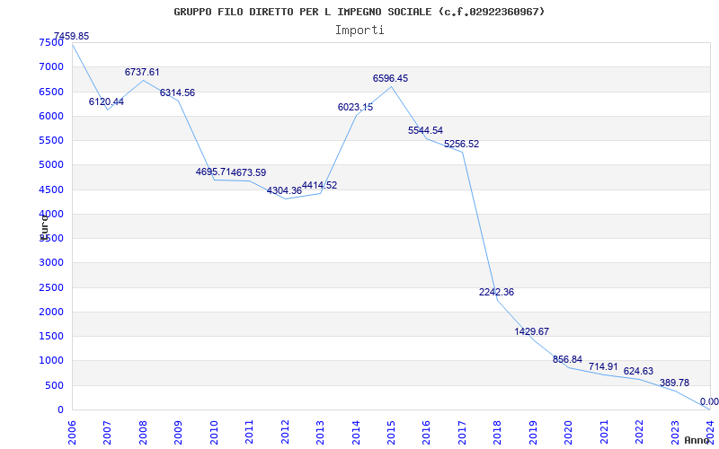Select the 856.84 data label
The width and height of the screenshot is (719, 449).
pos(567,360)
